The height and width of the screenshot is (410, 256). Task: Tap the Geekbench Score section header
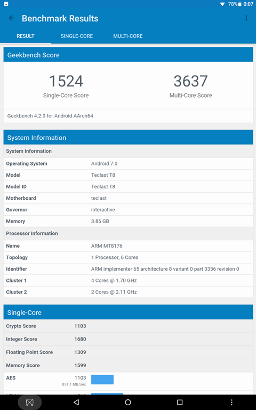128,55
